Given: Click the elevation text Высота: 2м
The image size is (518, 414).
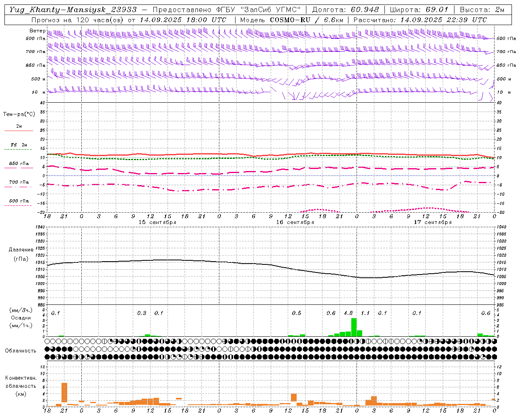Looking at the screenshot, I should pos(482,10).
